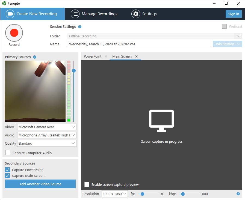This screenshot has height=200, width=245.
Task: Expand the Audio microphone dropdown
Action: [x=47, y=135]
